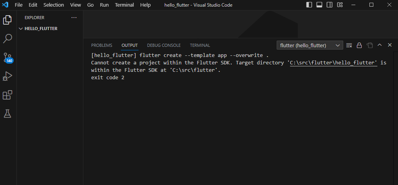This screenshot has width=398, height=185.
Task: Open the Selection menu
Action: click(x=54, y=5)
